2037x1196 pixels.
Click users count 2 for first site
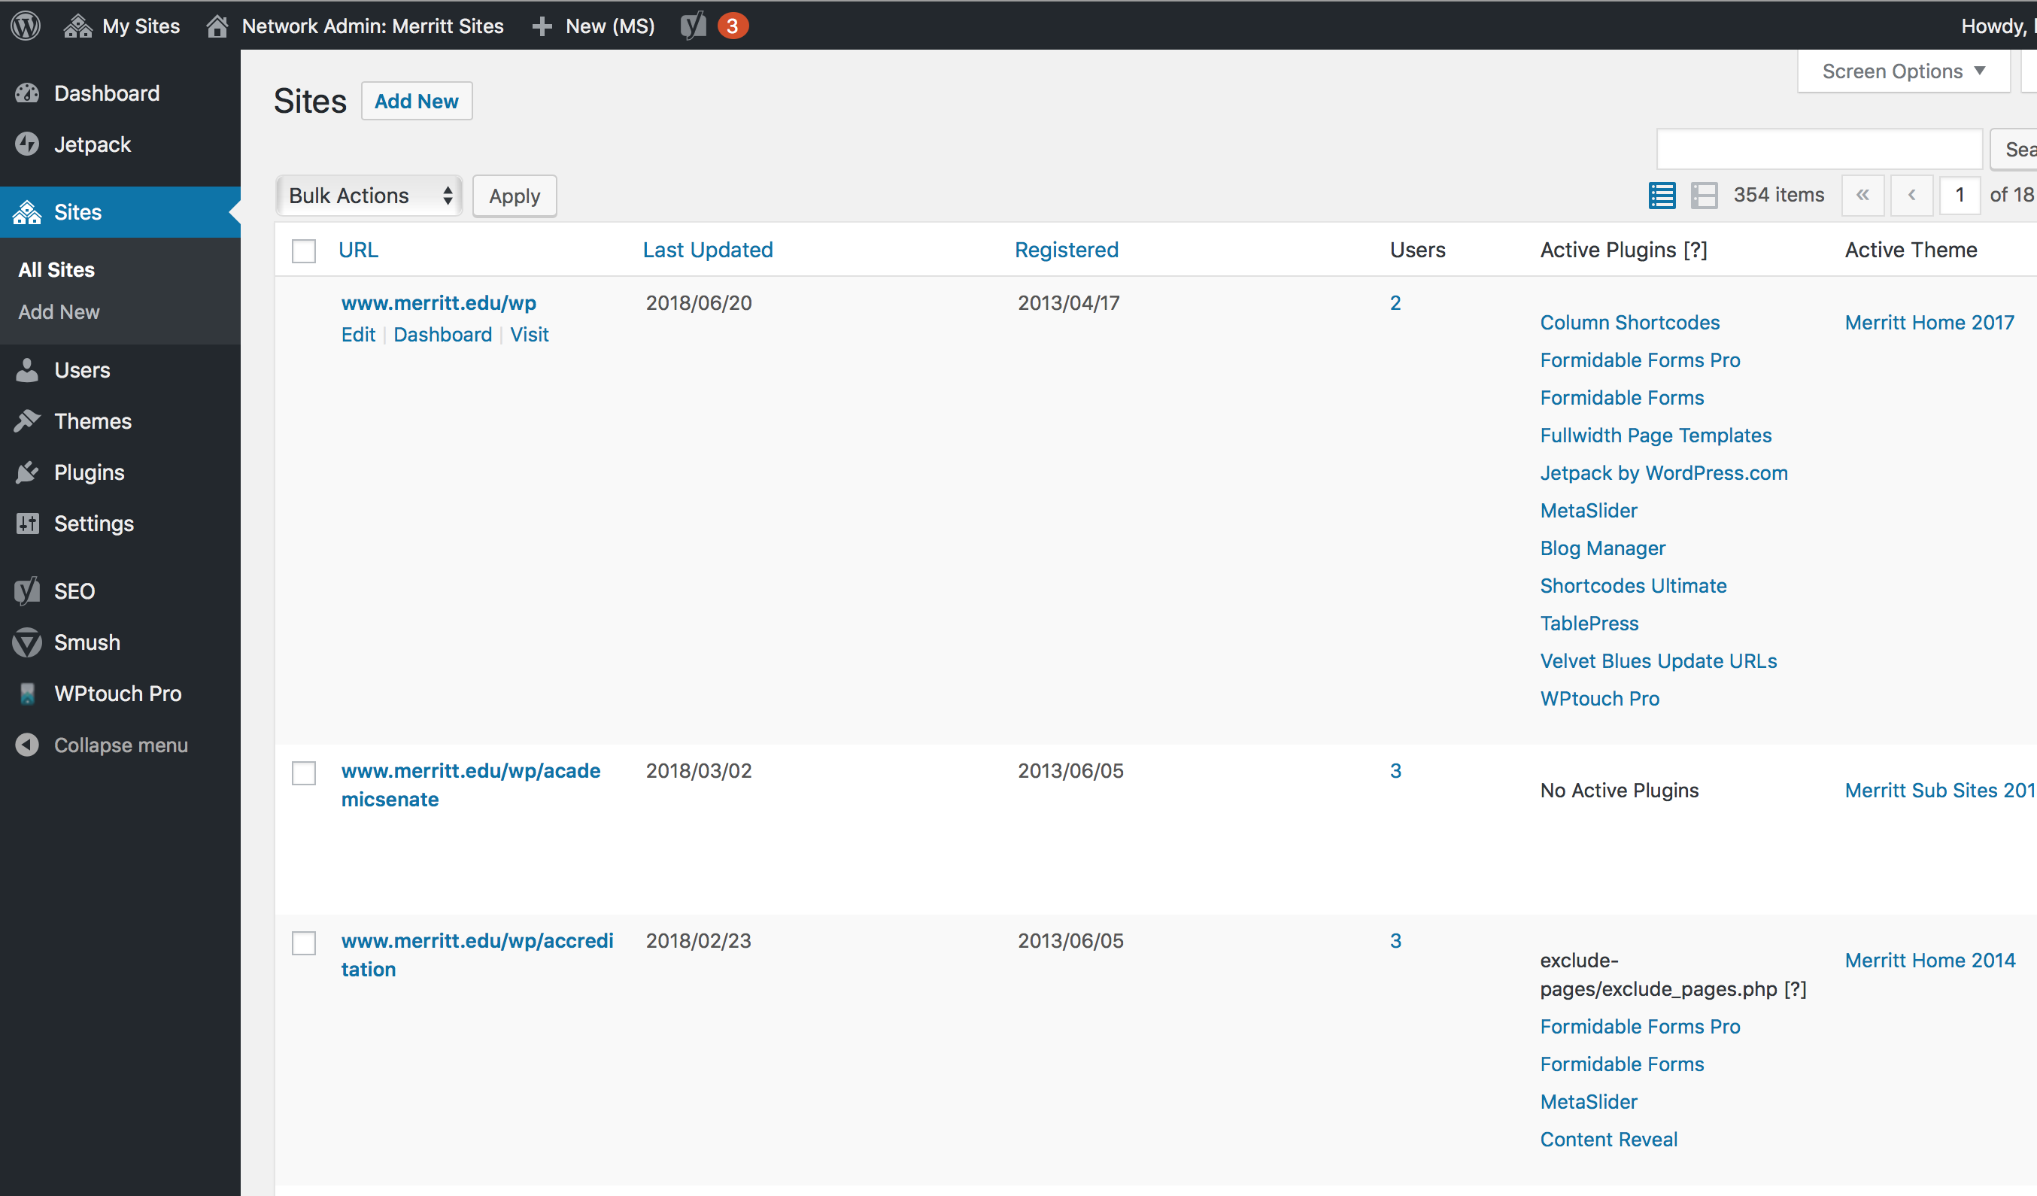point(1395,303)
